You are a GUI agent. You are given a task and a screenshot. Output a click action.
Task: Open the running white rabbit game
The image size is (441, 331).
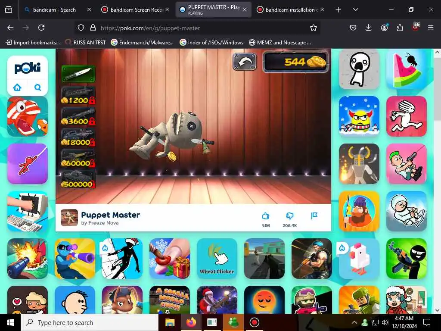click(x=407, y=116)
